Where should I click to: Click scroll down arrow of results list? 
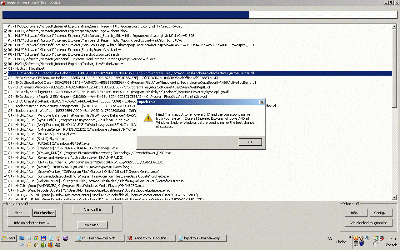[x=394, y=197]
